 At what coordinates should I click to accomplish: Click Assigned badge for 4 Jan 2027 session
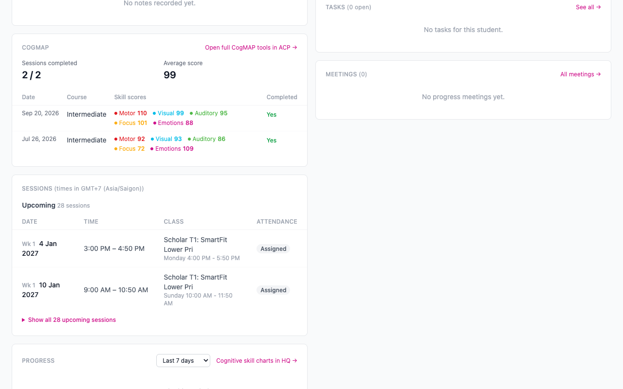click(x=273, y=249)
